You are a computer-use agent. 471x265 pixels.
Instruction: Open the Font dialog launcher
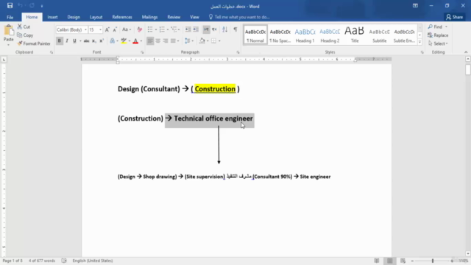(142, 52)
